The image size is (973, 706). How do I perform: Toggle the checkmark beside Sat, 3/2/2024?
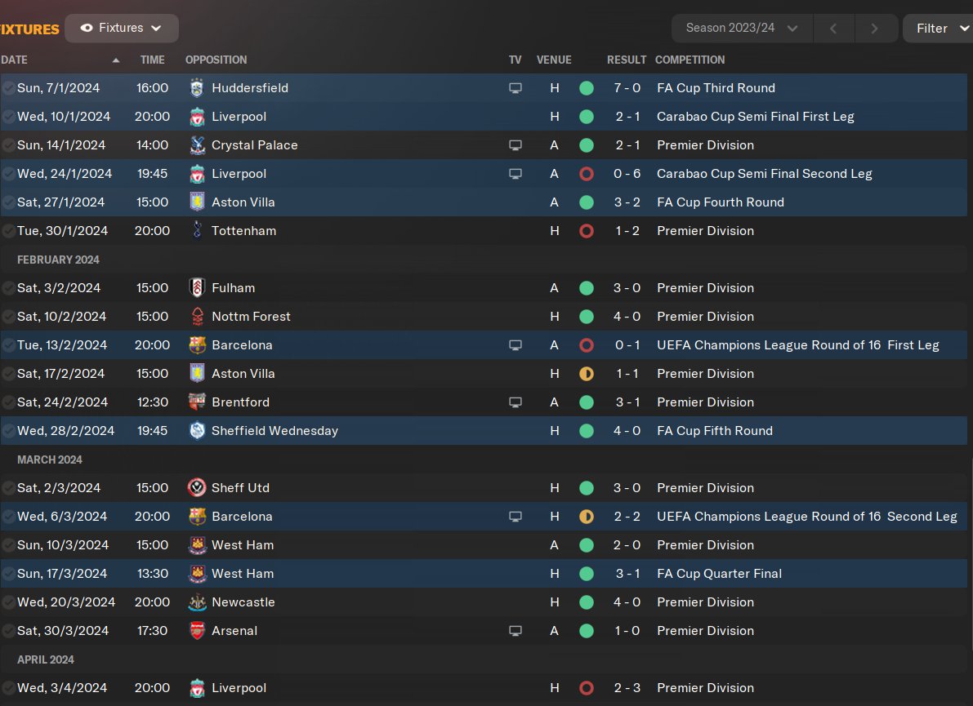[8, 287]
